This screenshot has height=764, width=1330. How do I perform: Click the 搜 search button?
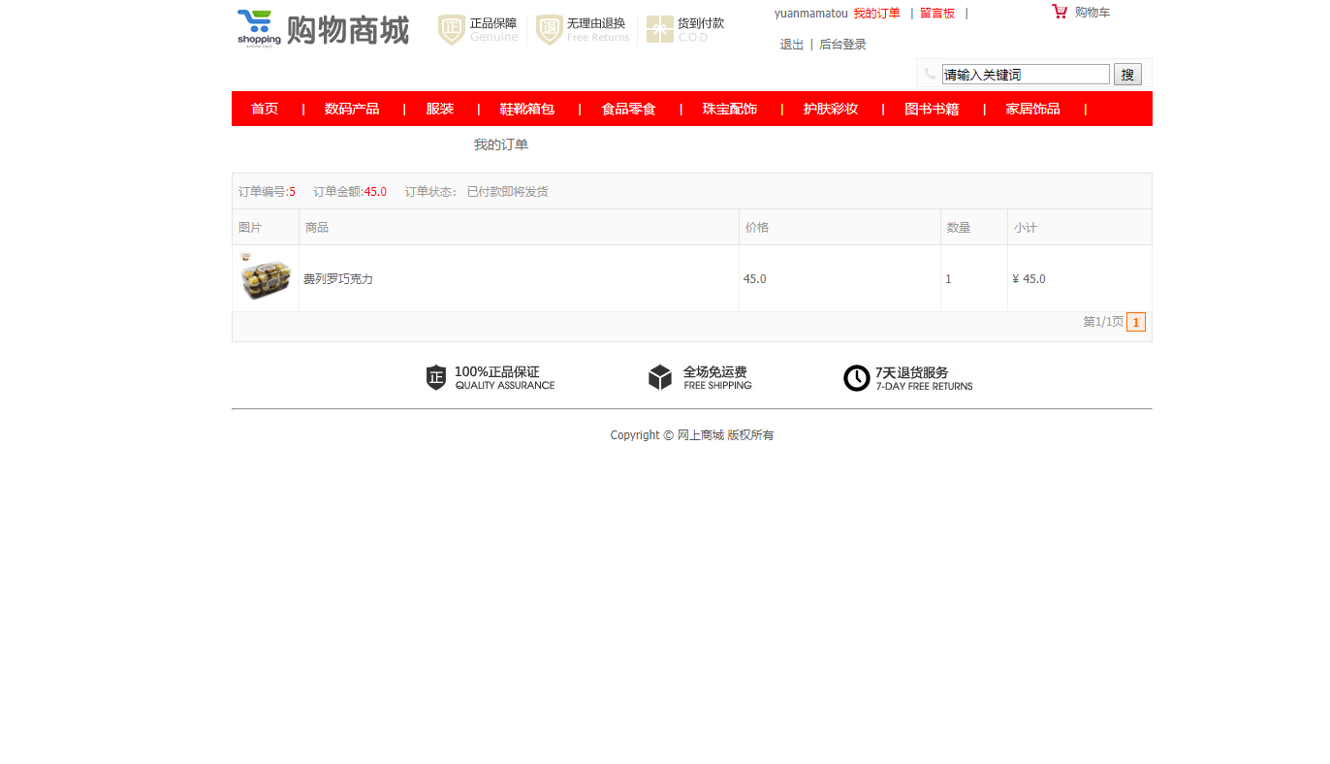[x=1127, y=74]
